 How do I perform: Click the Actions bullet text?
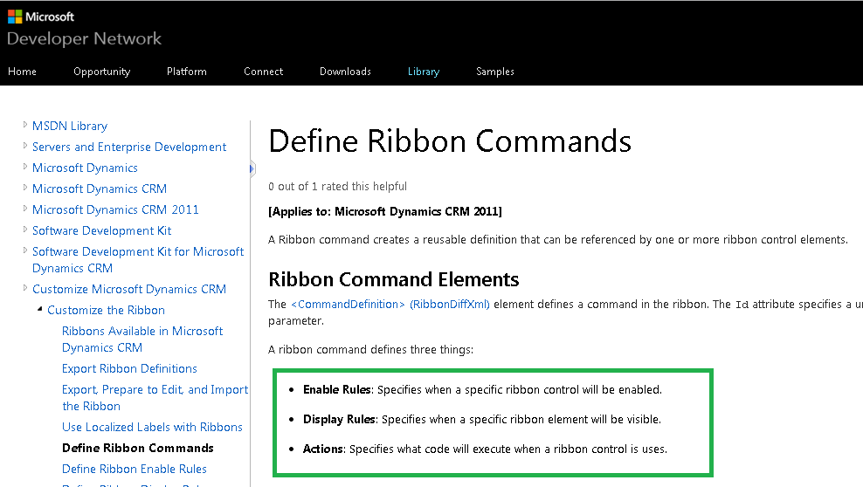485,449
